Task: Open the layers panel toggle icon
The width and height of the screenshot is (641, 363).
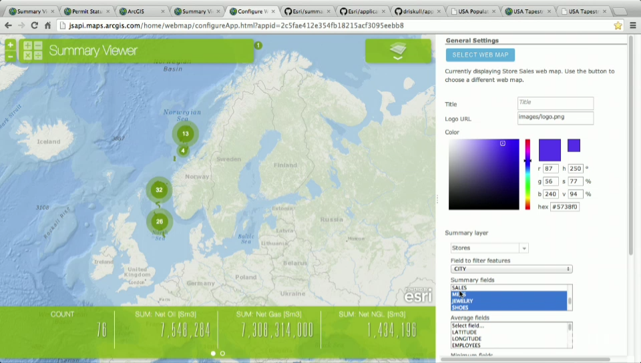Action: (x=398, y=51)
